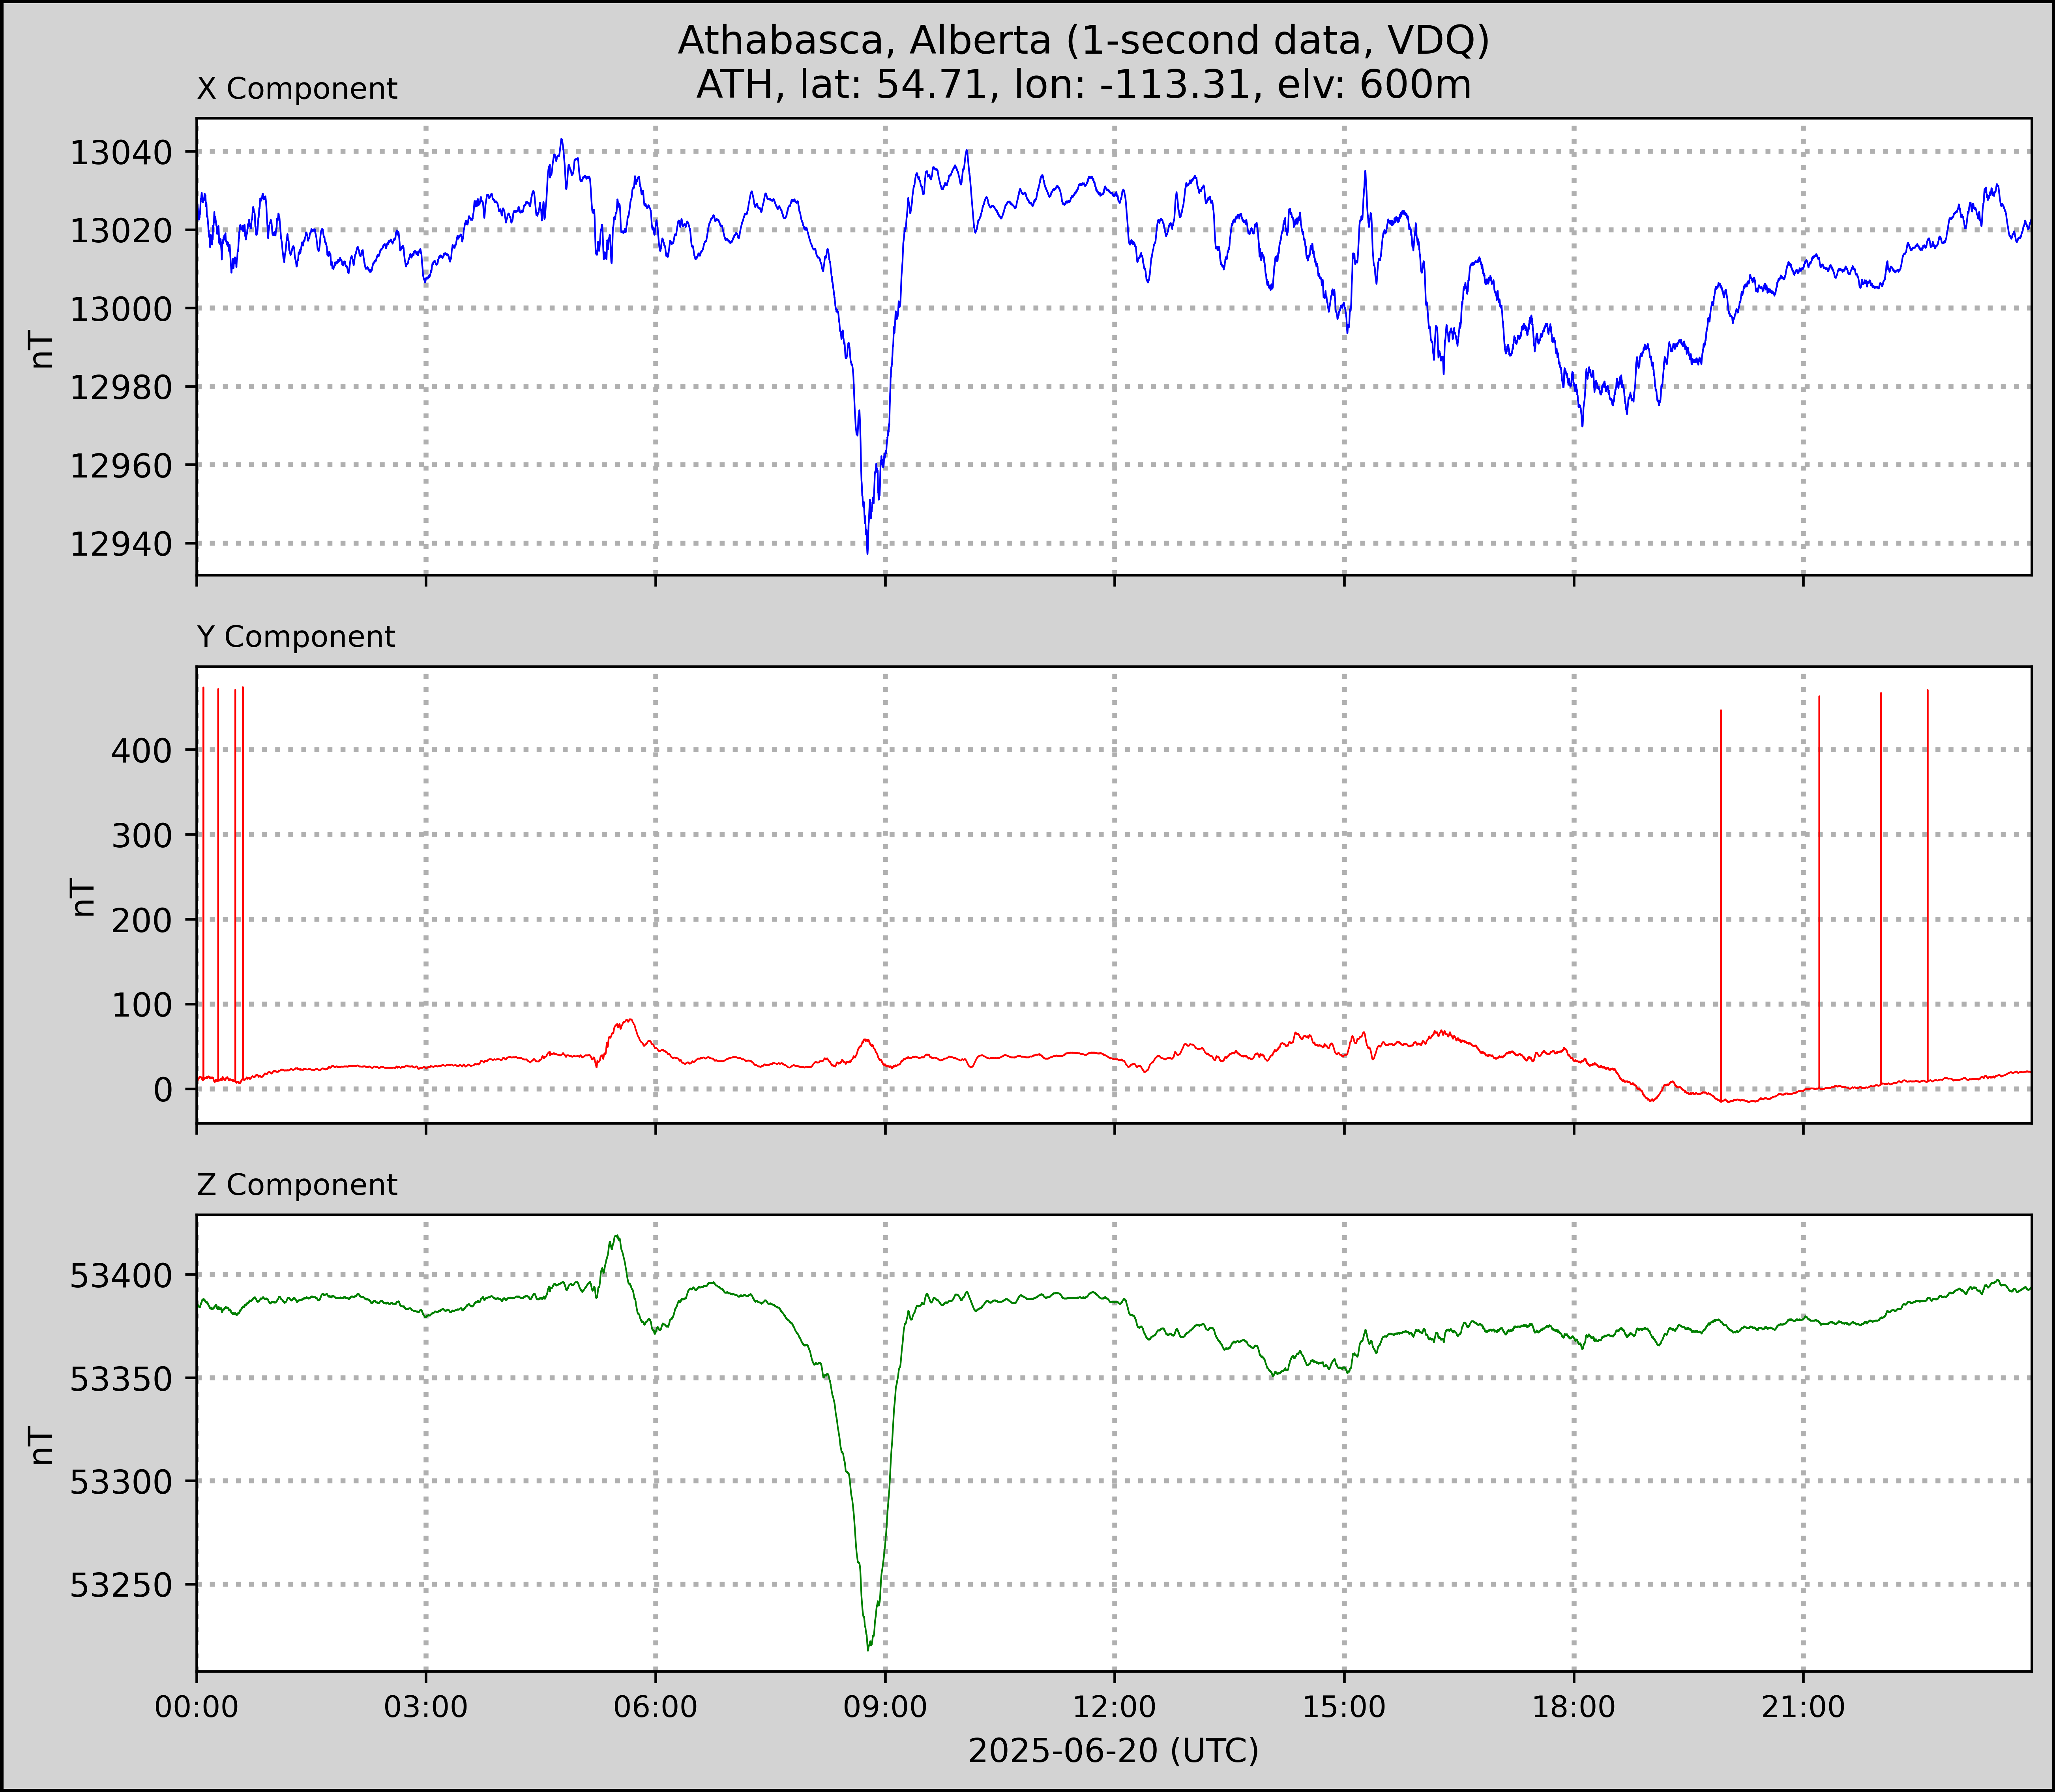Click the 400 tick label in Y panel
The width and height of the screenshot is (2055, 1792).
pyautogui.click(x=142, y=750)
